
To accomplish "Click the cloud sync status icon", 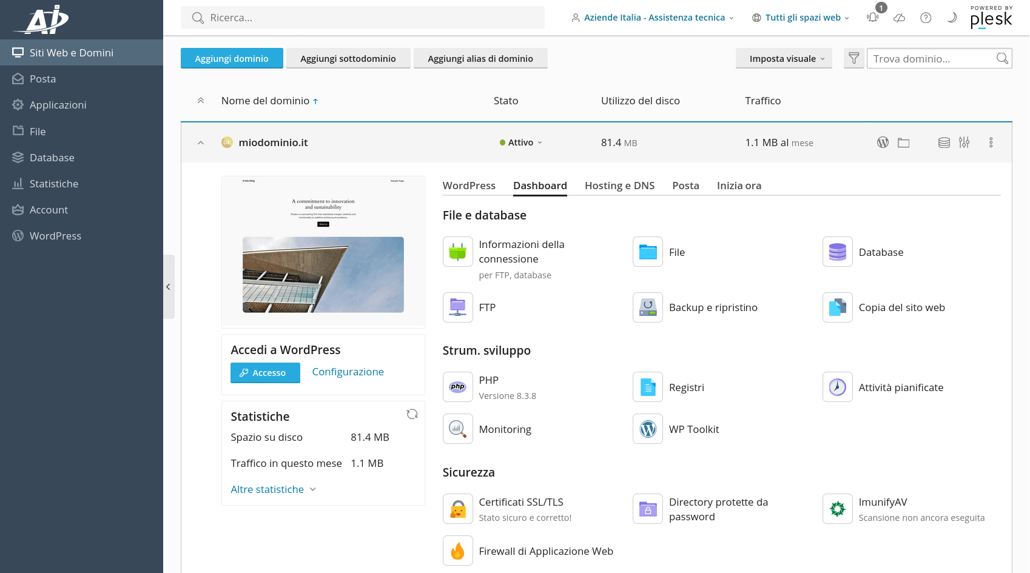I will [900, 18].
